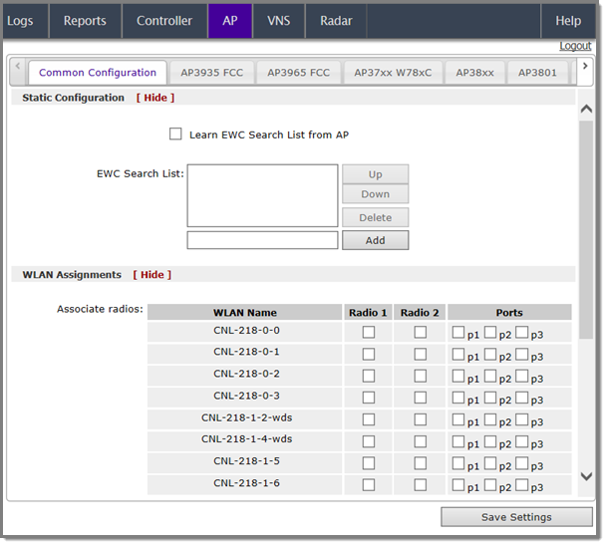Click the EWC entry text field

coord(262,240)
